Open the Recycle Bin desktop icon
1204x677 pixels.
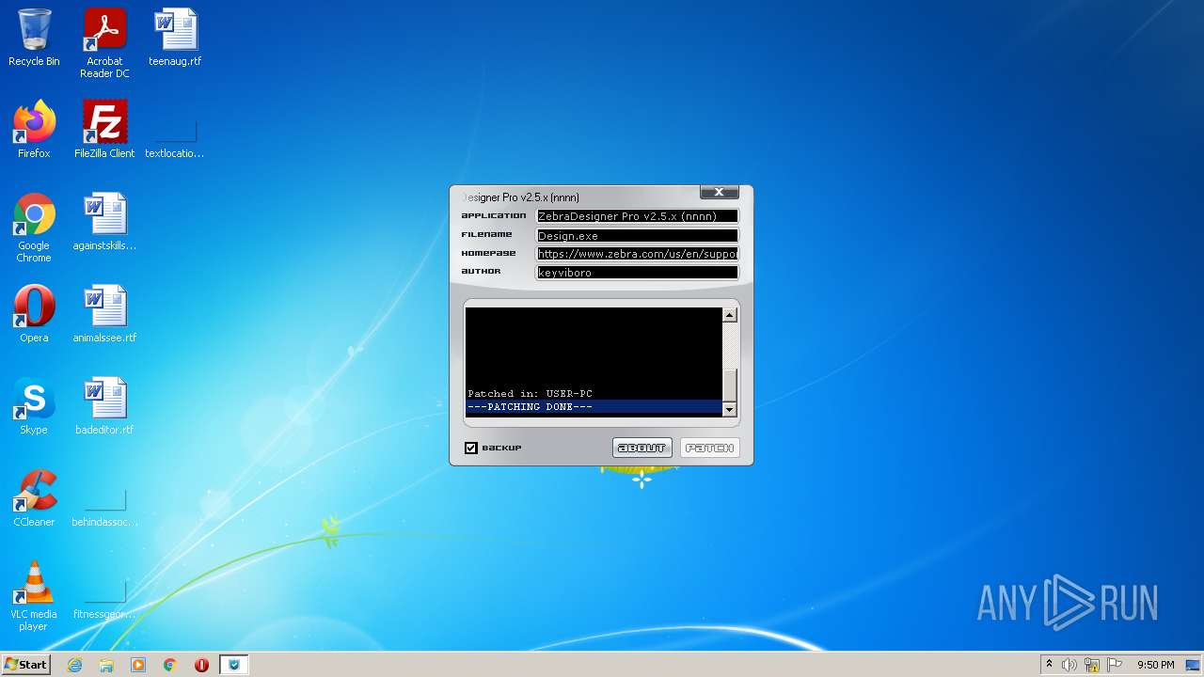(x=34, y=38)
